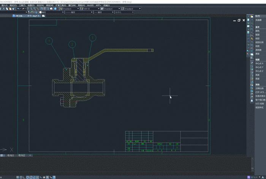Viewport: 266px width, 179px height.
Task: Open the text style Standard dropdown
Action: click(x=71, y=9)
